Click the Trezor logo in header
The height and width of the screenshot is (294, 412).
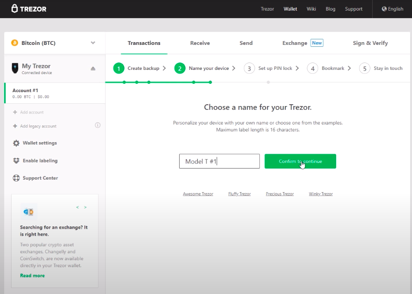(29, 9)
